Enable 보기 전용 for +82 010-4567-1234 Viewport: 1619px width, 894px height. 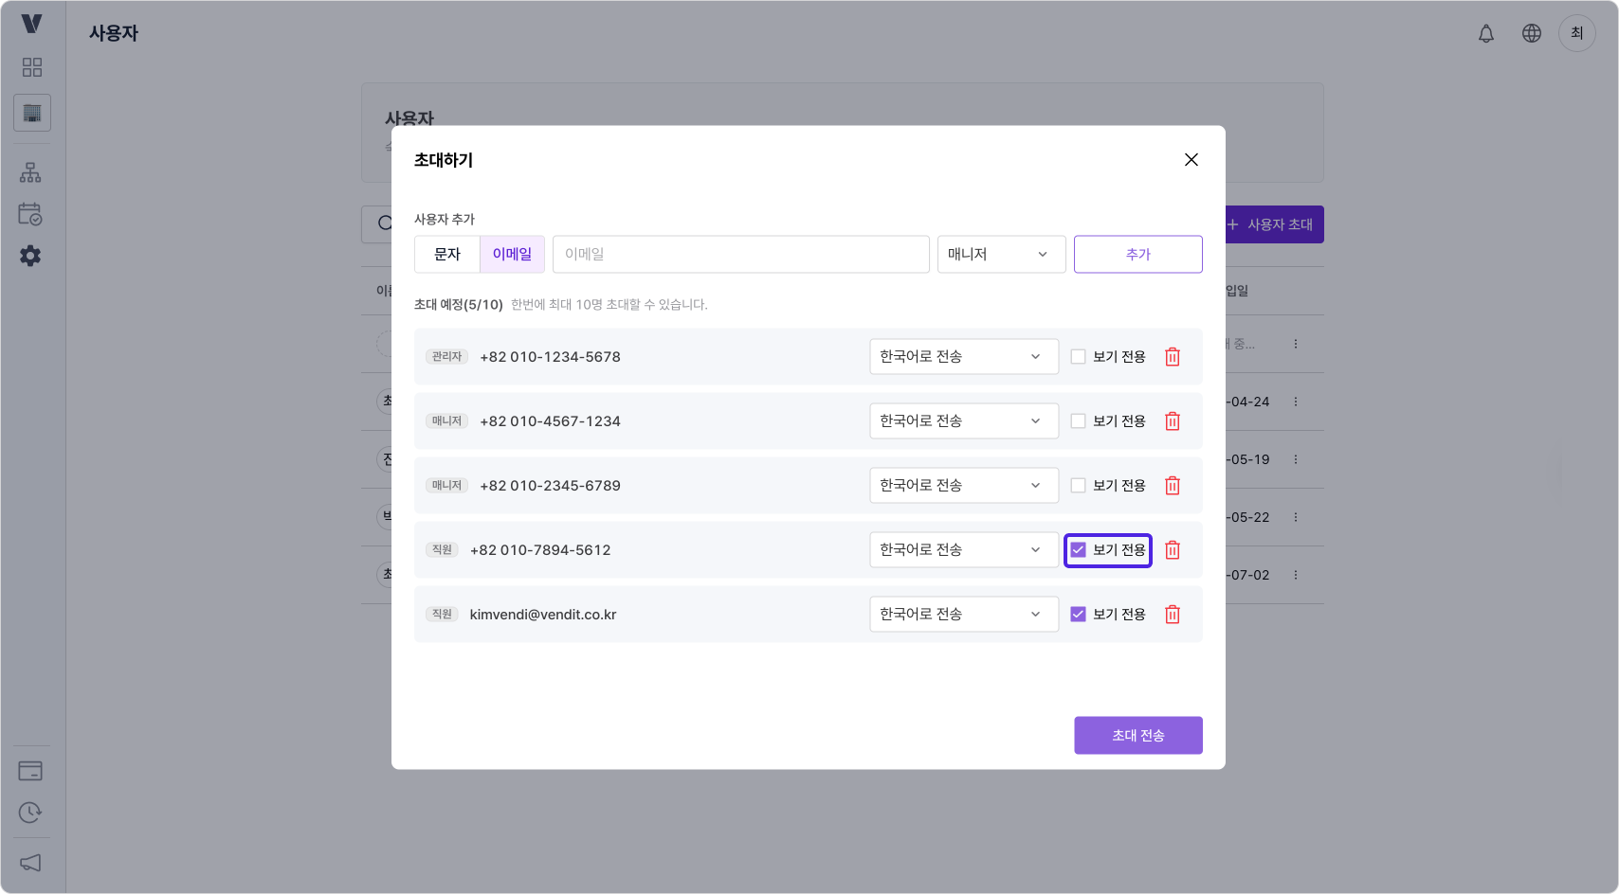point(1078,420)
